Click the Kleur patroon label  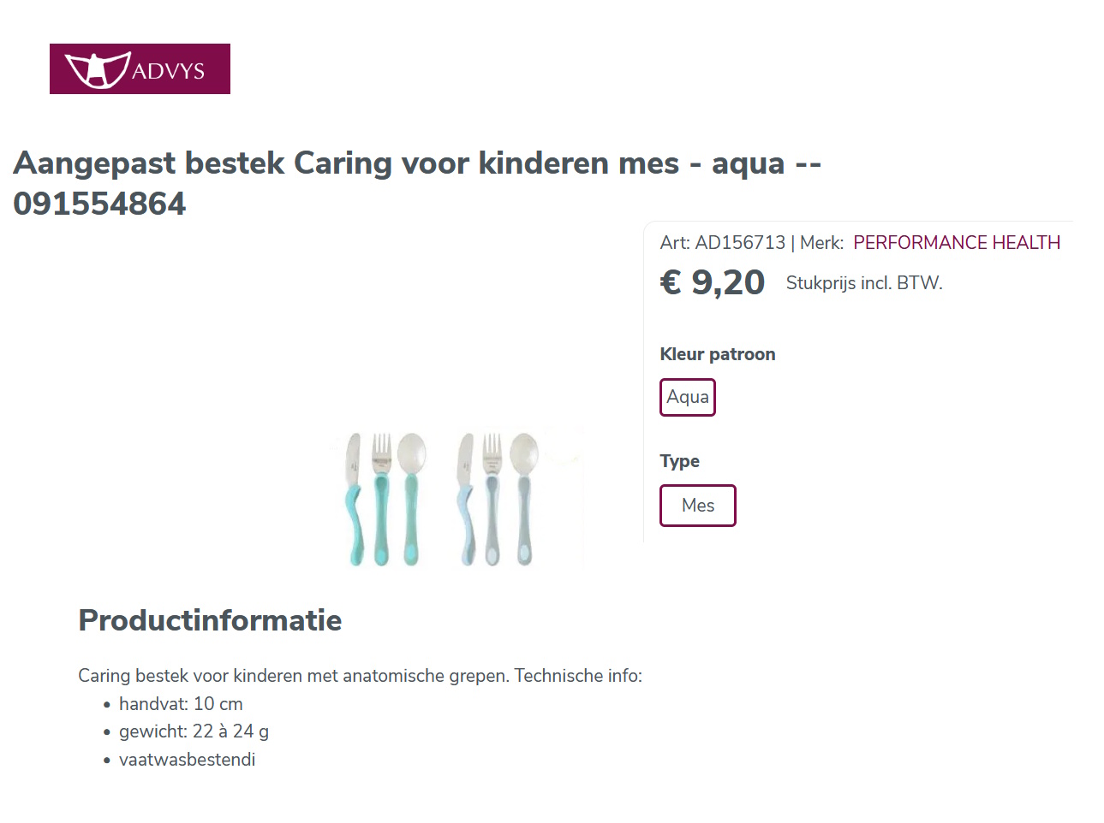click(717, 353)
